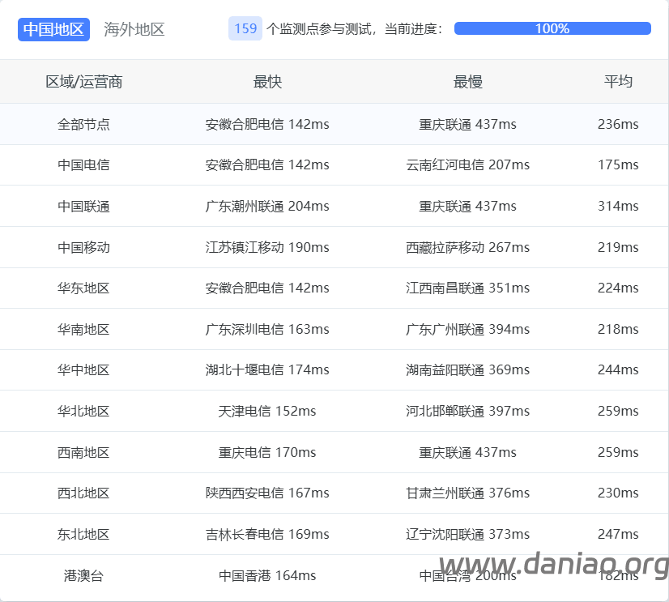Click the 华南地区 row label

(83, 329)
